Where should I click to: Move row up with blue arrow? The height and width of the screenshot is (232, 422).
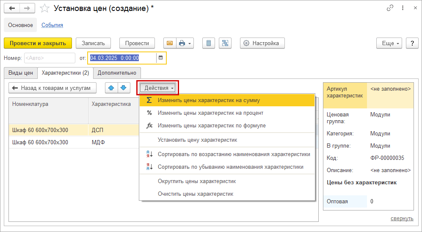(x=111, y=88)
